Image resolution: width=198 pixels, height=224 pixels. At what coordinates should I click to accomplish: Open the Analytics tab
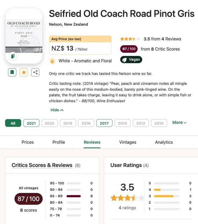tap(164, 142)
